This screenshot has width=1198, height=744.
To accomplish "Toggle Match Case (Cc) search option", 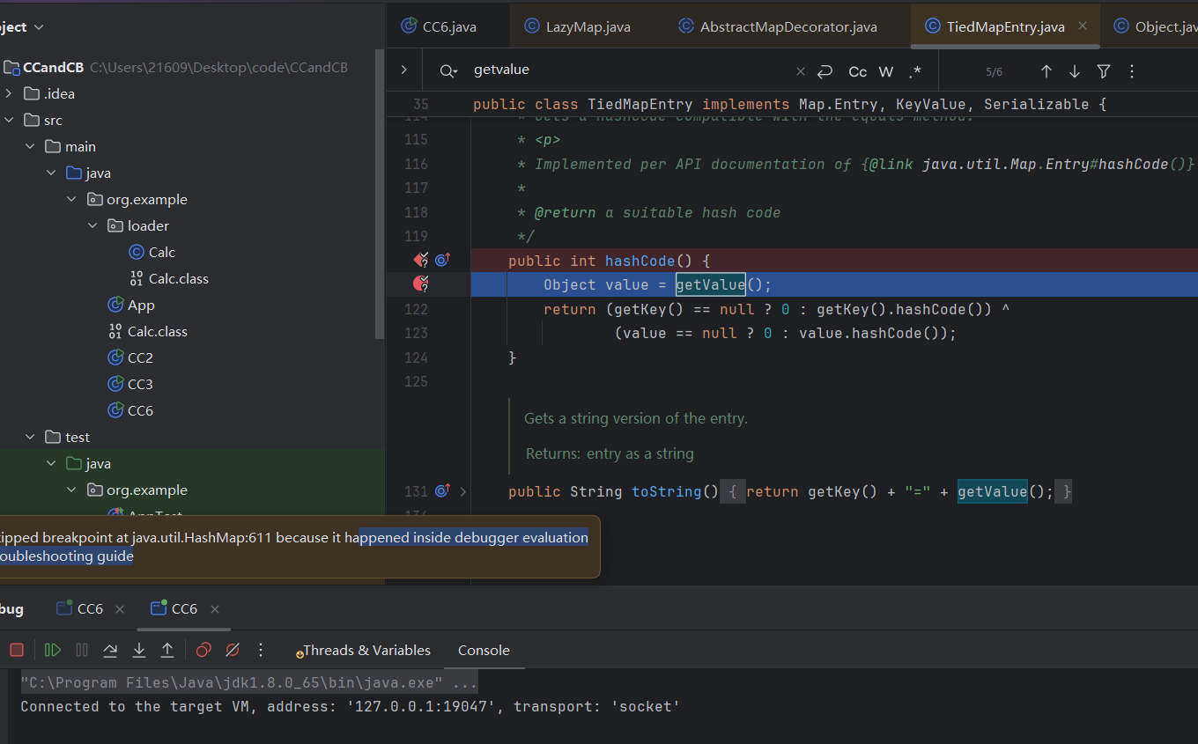I will [858, 71].
